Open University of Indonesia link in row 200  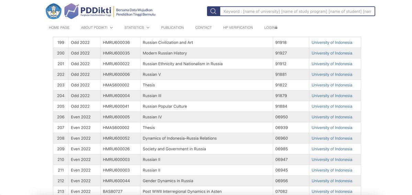coord(332,53)
